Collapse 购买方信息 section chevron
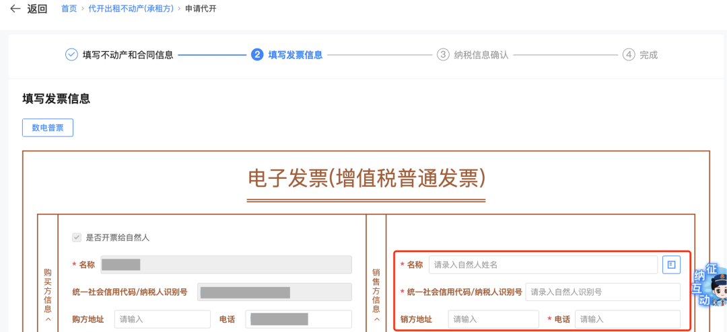 (48, 319)
